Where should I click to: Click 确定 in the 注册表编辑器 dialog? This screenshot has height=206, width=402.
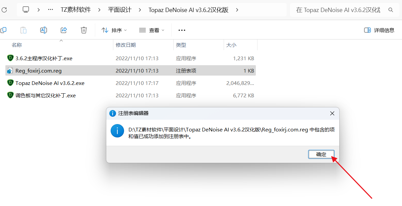321,154
